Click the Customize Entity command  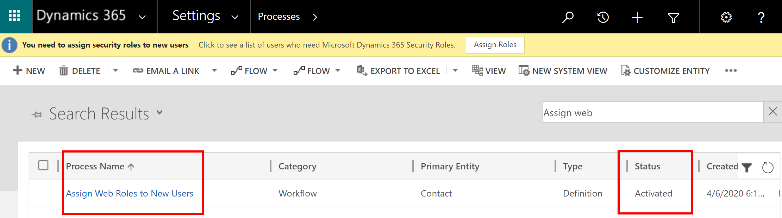(x=665, y=71)
